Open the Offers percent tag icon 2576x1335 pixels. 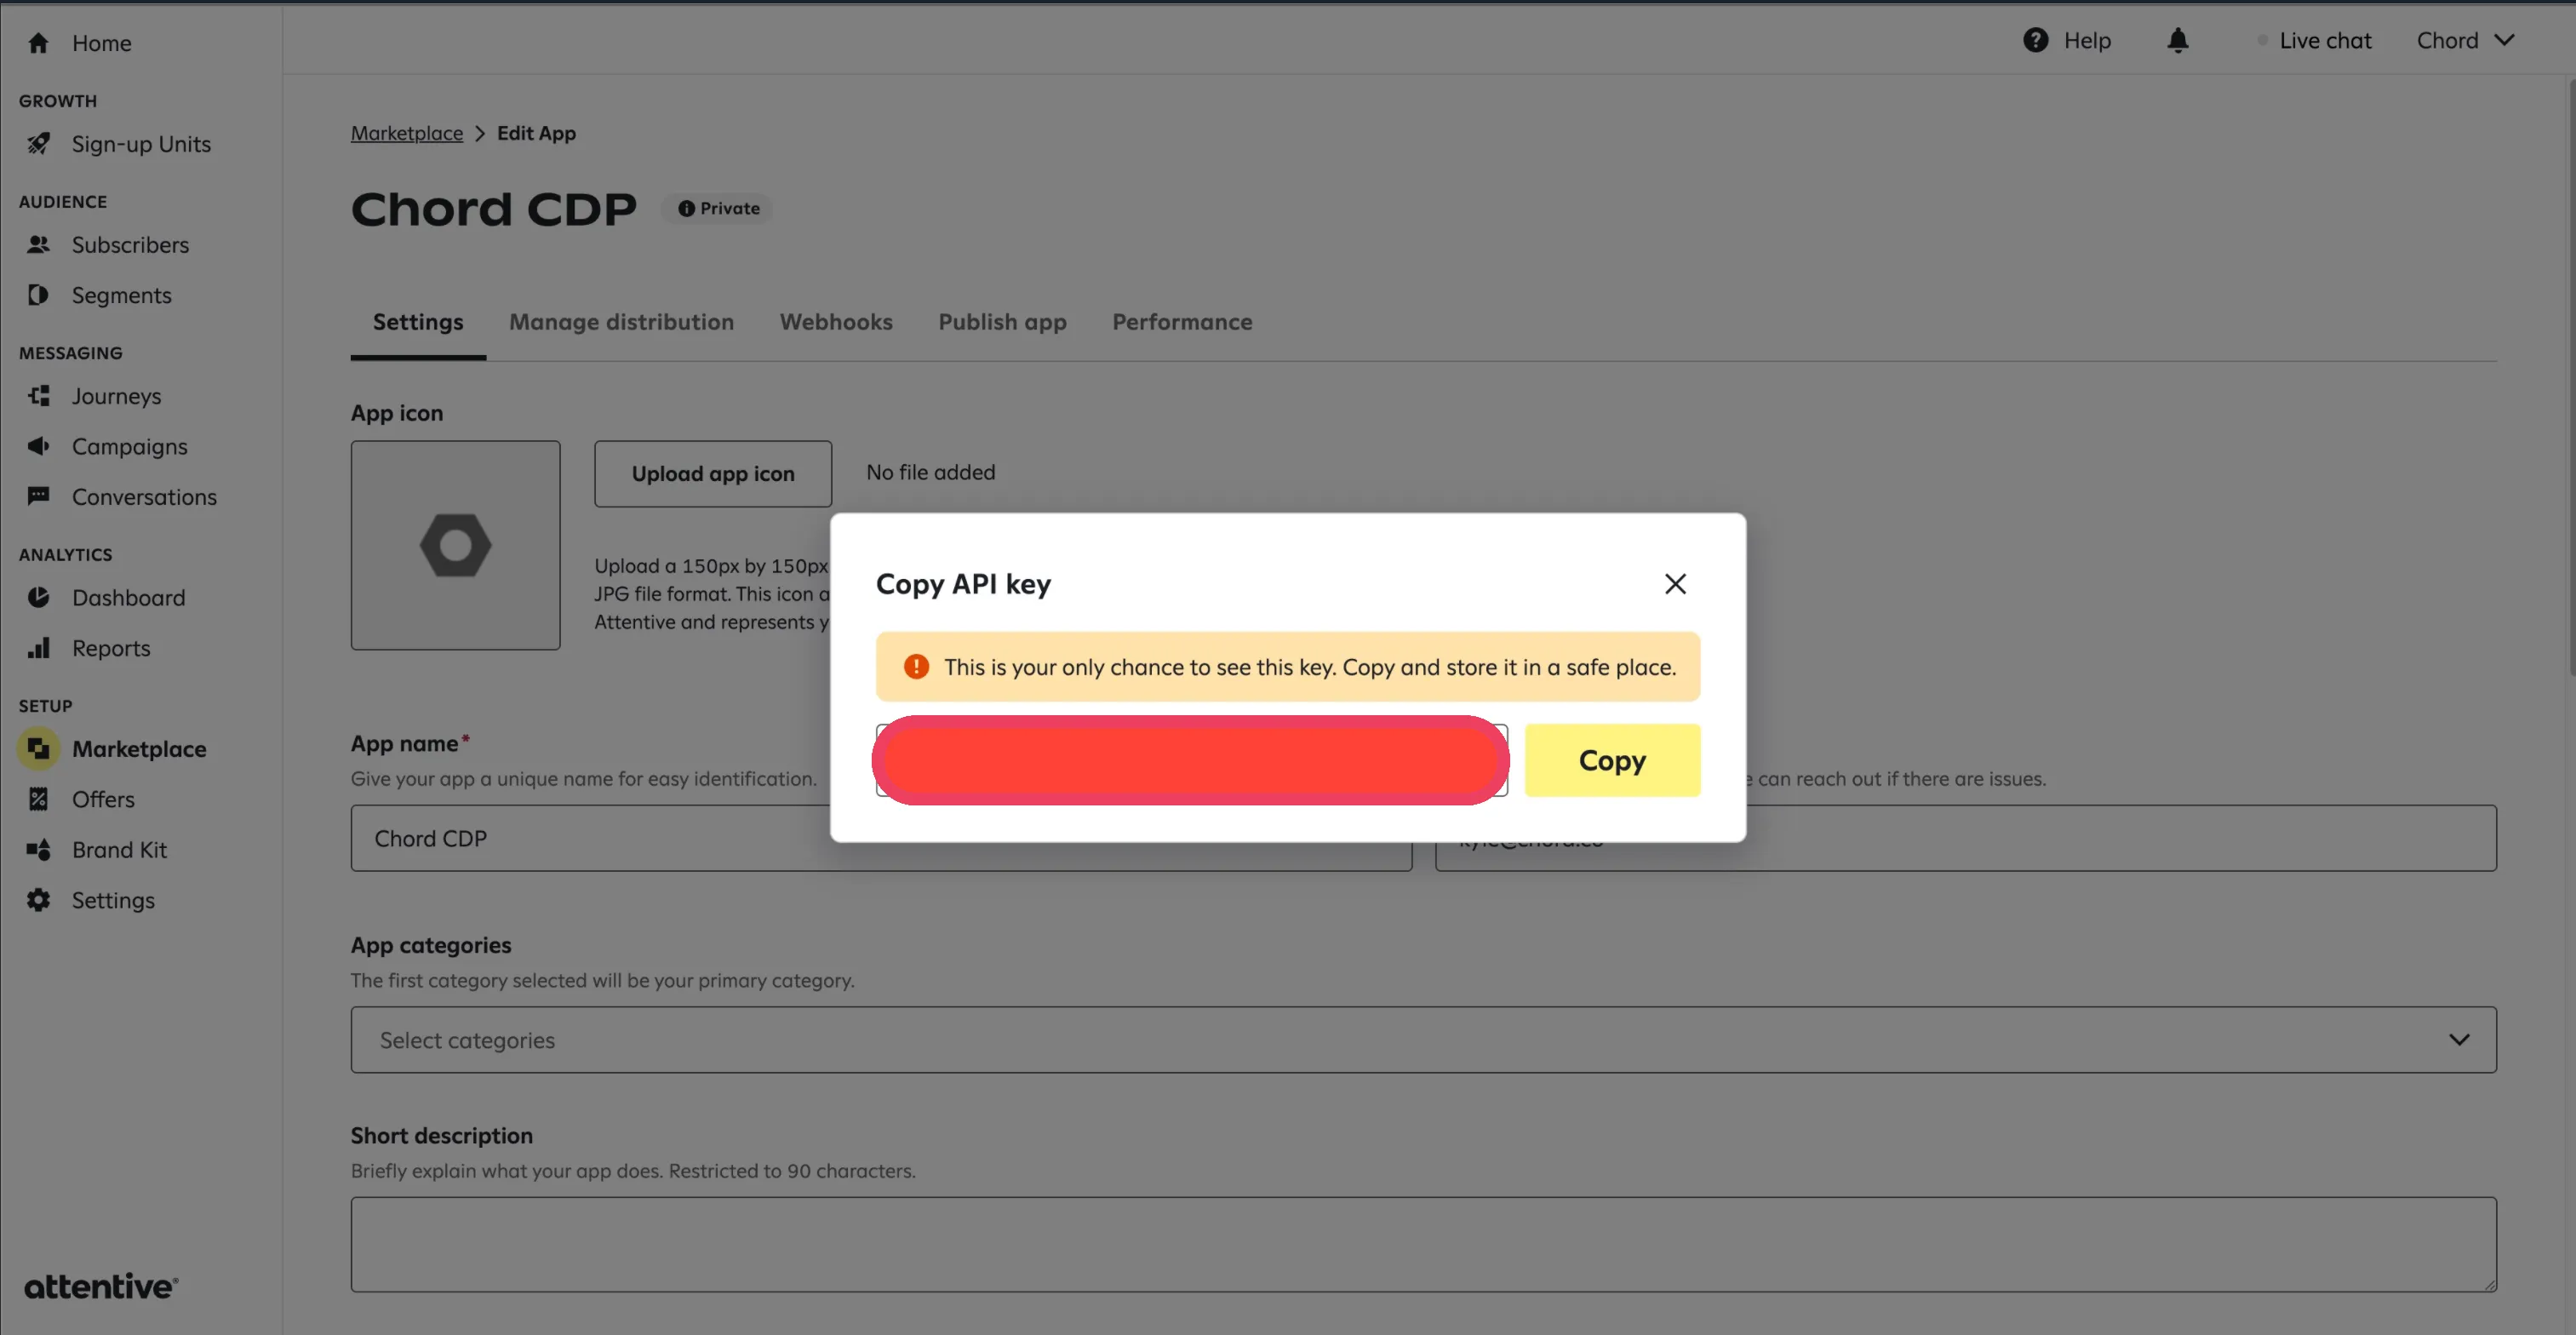point(38,799)
